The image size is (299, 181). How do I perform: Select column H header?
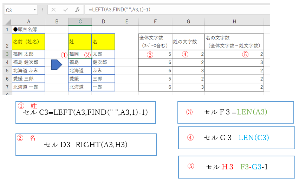[x=234, y=22]
